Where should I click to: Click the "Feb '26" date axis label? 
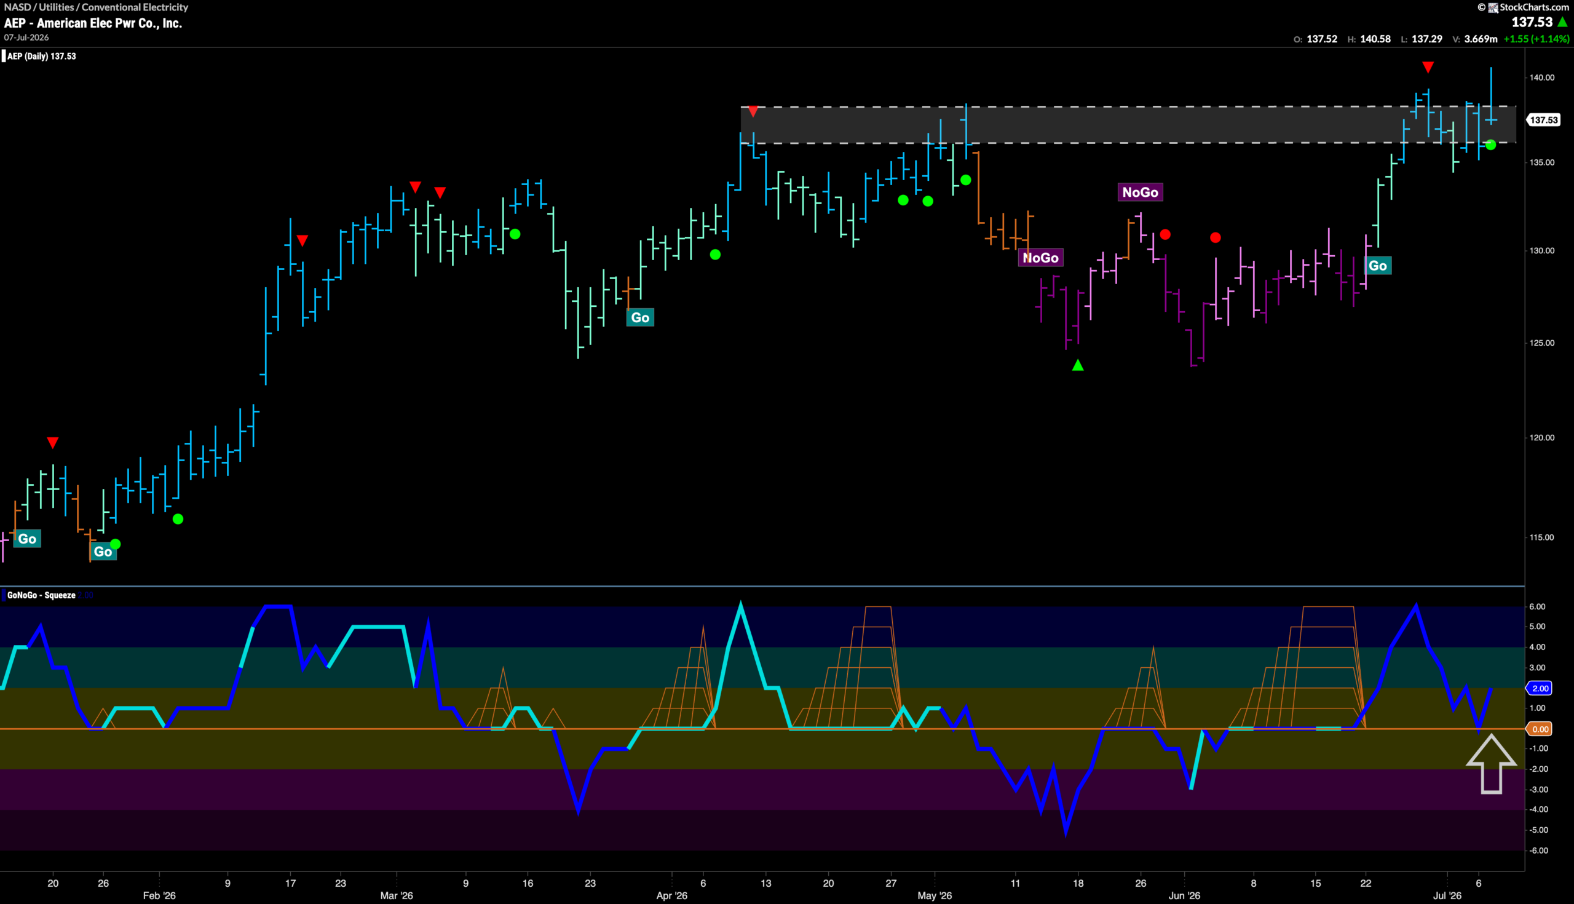(159, 895)
